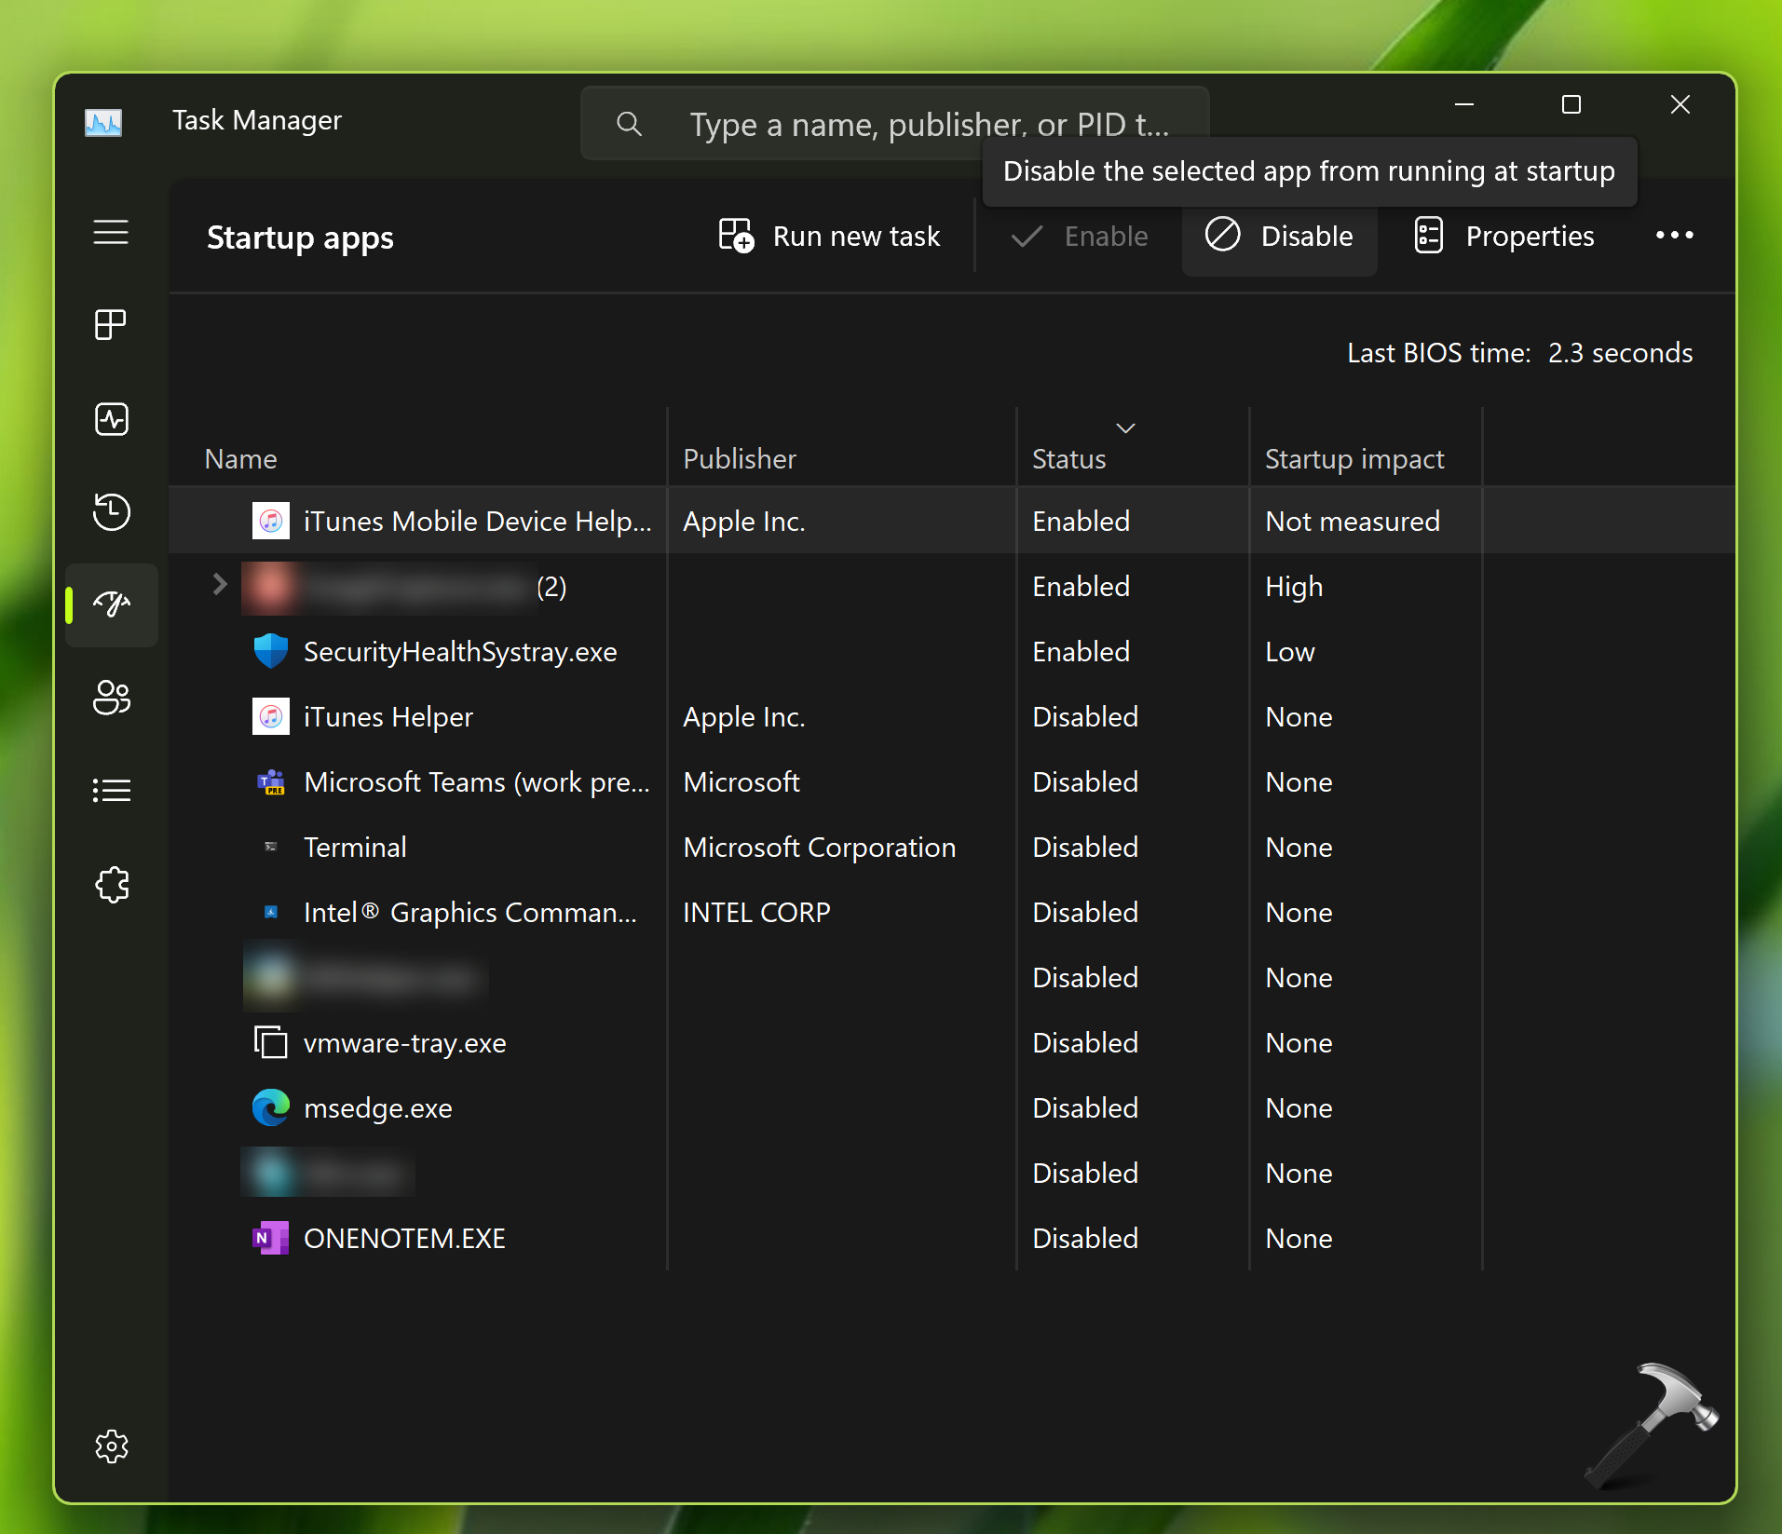Screen dimensions: 1782x1534
Task: Select the SecurityHealthSystray.exe row
Action: click(x=460, y=652)
